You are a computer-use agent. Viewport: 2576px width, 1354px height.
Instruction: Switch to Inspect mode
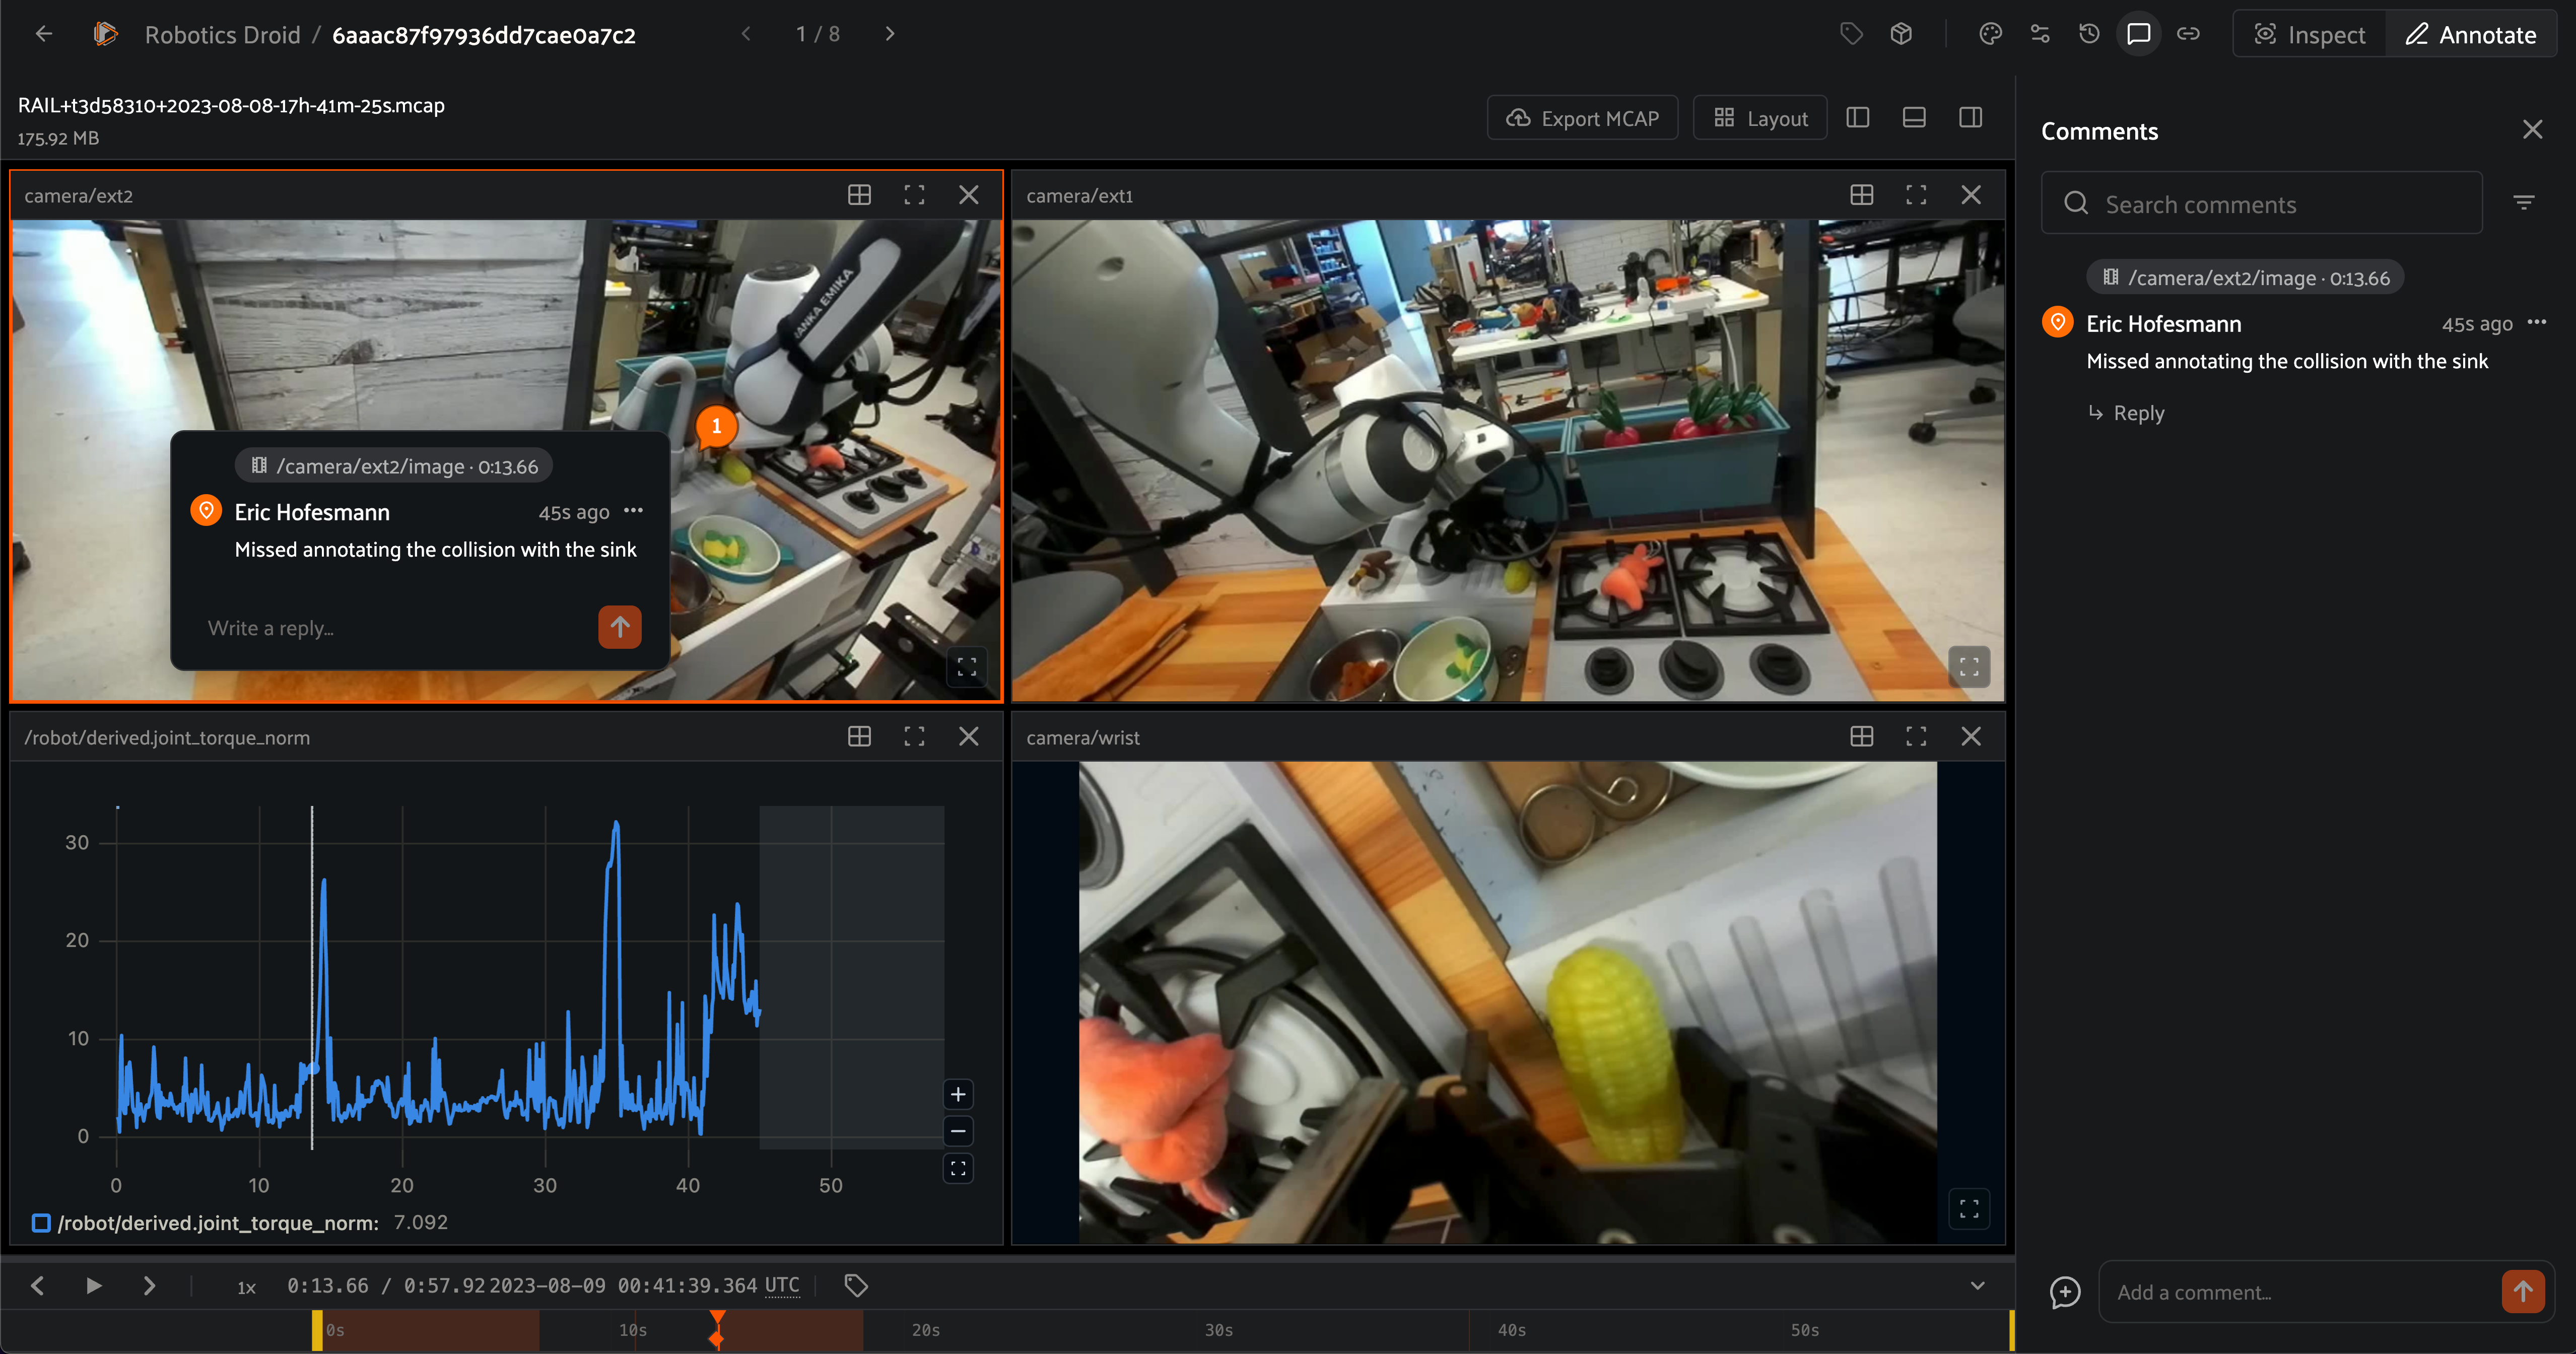pos(2310,35)
